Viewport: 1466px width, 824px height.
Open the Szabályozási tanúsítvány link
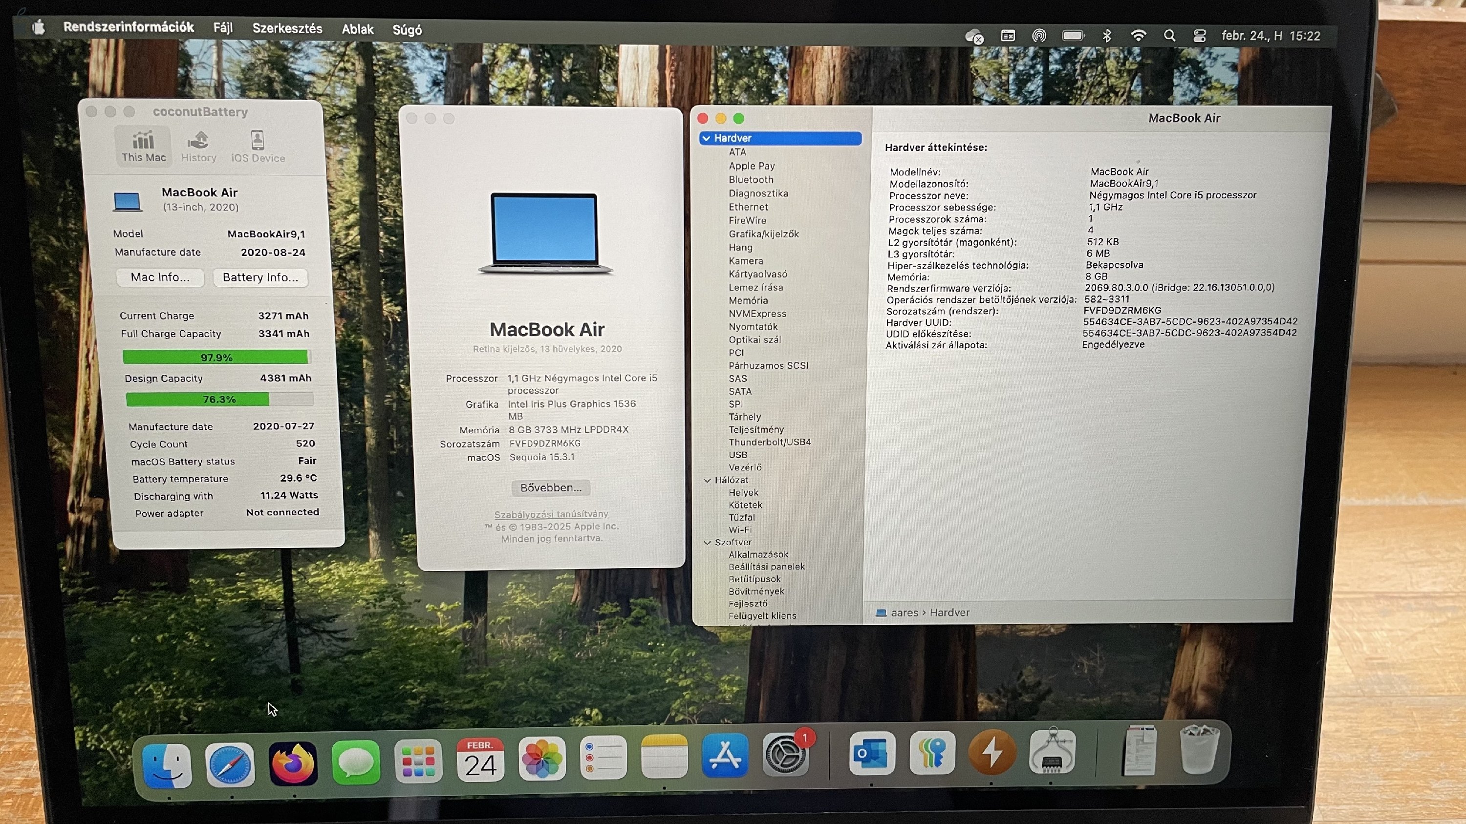point(551,514)
